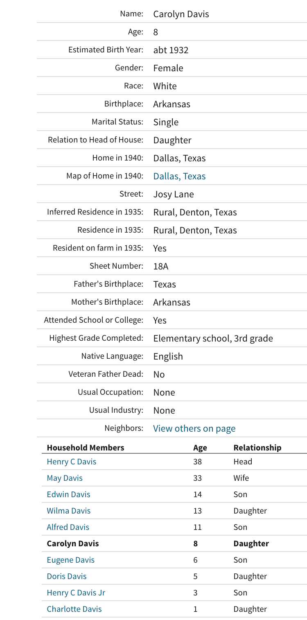Image resolution: width=307 pixels, height=620 pixels.
Task: Click the abt 1932 birth year value
Action: pyautogui.click(x=171, y=50)
